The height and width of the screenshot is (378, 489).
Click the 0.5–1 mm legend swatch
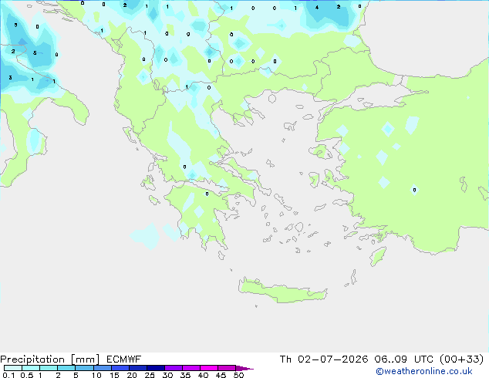(x=31, y=368)
